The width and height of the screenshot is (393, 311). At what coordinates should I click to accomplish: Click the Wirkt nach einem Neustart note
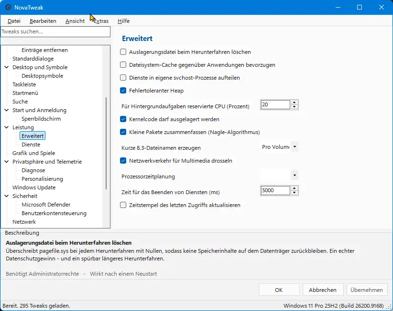click(x=123, y=274)
